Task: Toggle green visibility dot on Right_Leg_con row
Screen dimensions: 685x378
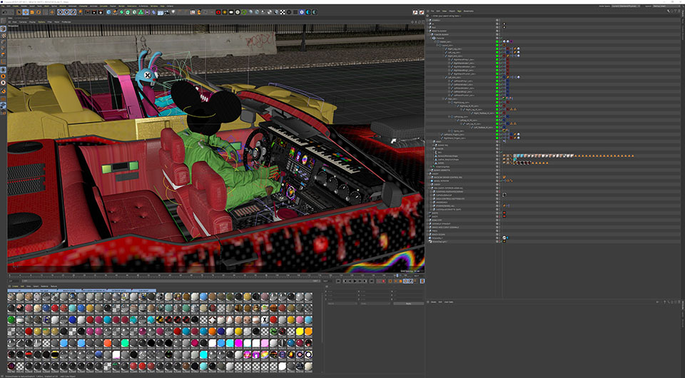Action: [x=497, y=49]
